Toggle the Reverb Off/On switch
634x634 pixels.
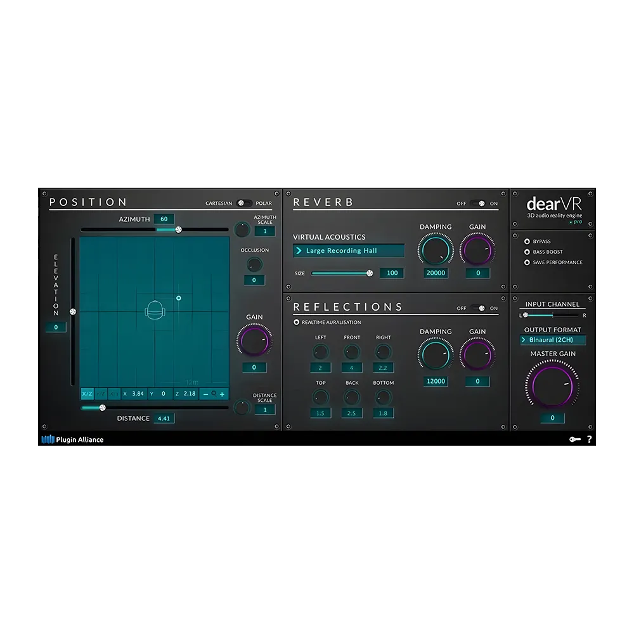click(478, 204)
